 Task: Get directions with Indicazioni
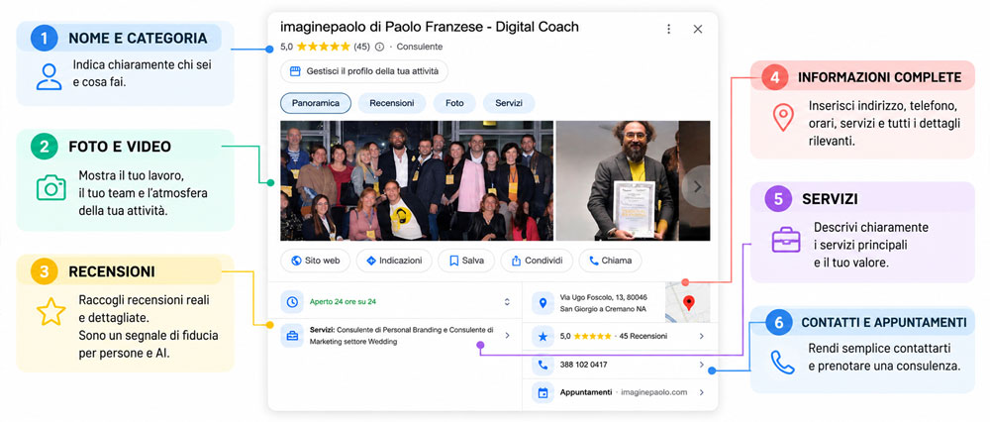pyautogui.click(x=394, y=261)
